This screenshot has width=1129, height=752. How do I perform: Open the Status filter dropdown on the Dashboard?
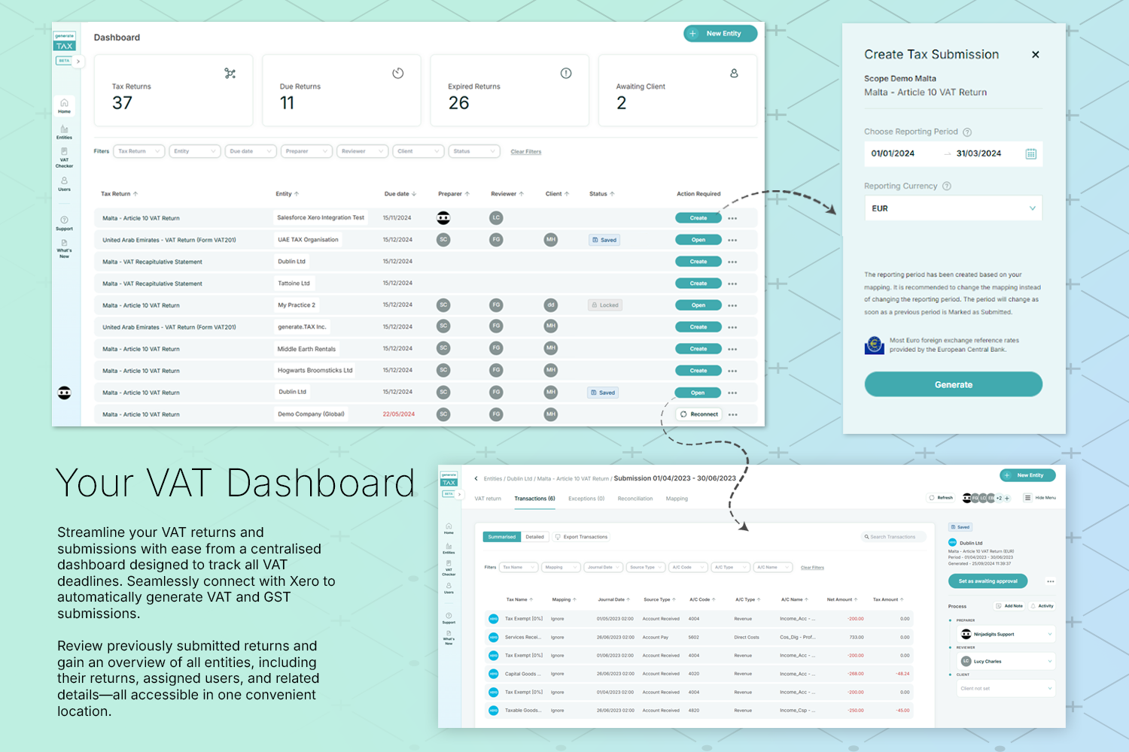(474, 151)
